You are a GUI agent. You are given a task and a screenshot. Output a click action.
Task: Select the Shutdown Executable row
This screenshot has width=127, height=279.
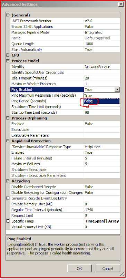(65, 169)
